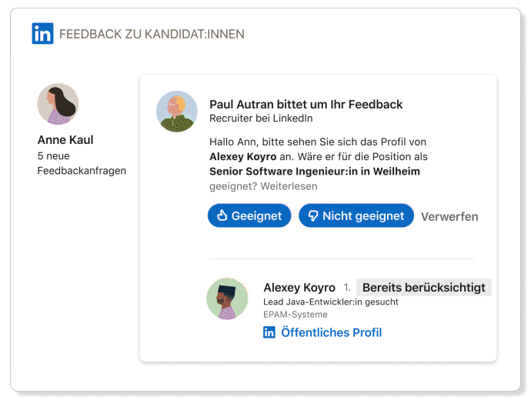Screen dimensions: 531x400
Task: Click the small LinkedIn icon beside Öffentliches Profil
Action: pos(269,332)
